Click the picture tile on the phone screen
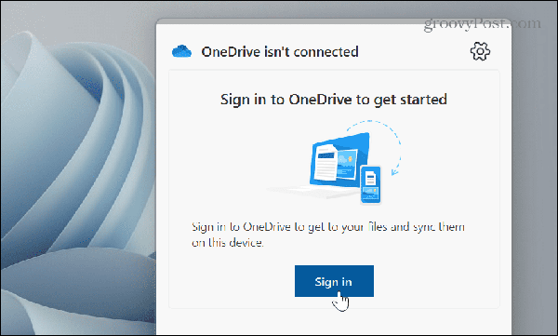Screen dimensions: 558x336 point(370,195)
